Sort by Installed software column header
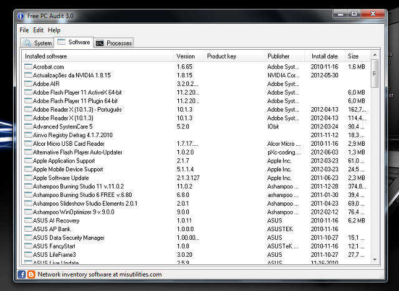This screenshot has height=291, width=399. click(x=99, y=56)
